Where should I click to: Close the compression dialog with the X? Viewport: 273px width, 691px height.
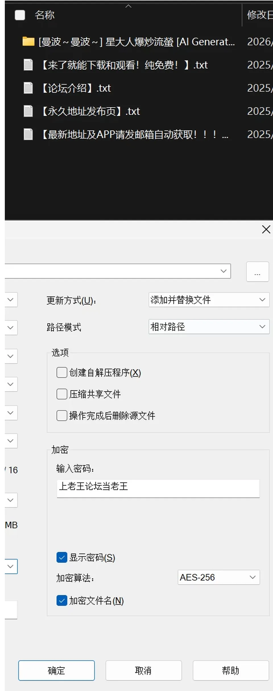[266, 229]
